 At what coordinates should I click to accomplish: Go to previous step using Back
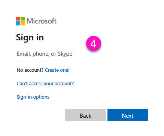tap(85, 115)
